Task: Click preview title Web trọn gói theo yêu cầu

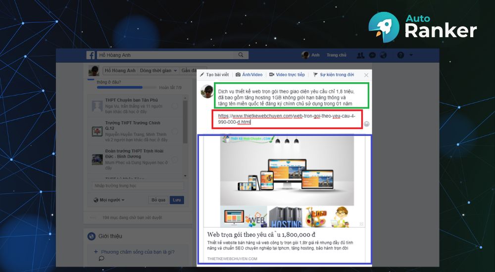Action: click(261, 234)
